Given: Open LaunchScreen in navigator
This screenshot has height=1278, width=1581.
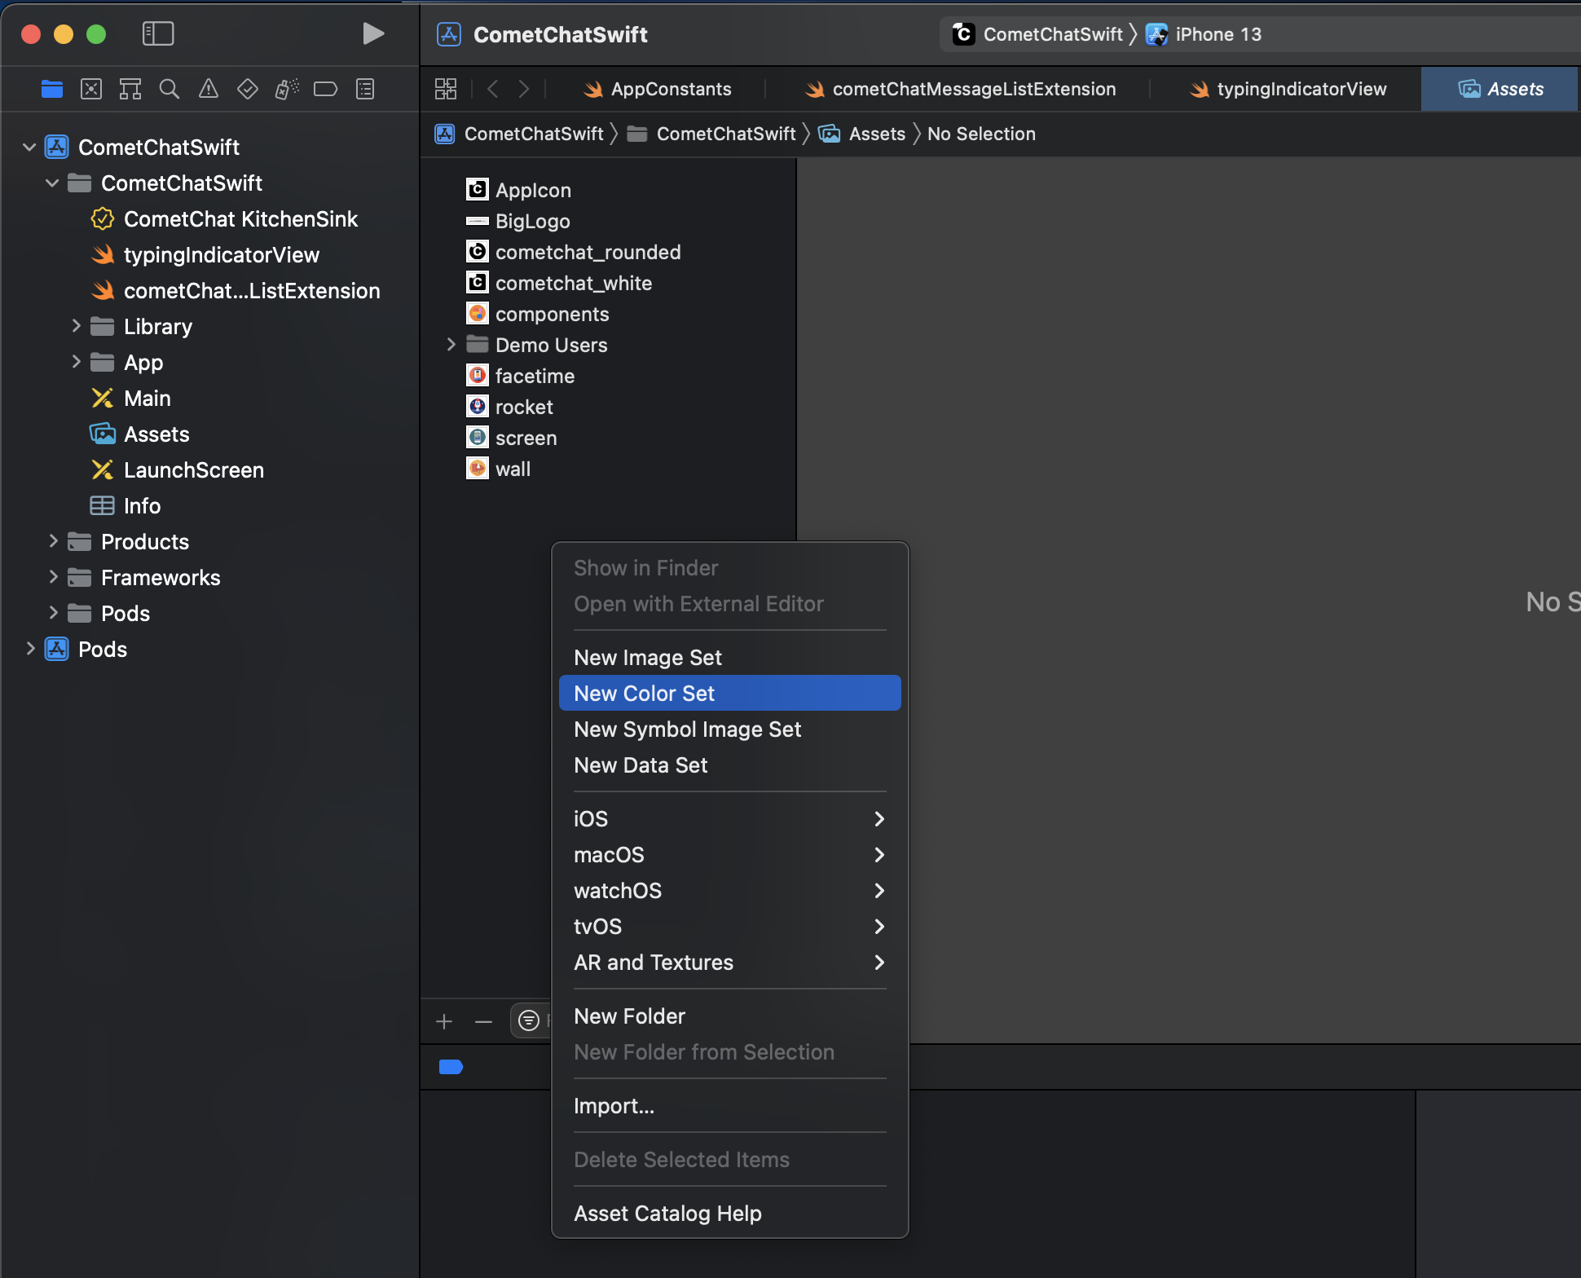Looking at the screenshot, I should click(x=177, y=470).
